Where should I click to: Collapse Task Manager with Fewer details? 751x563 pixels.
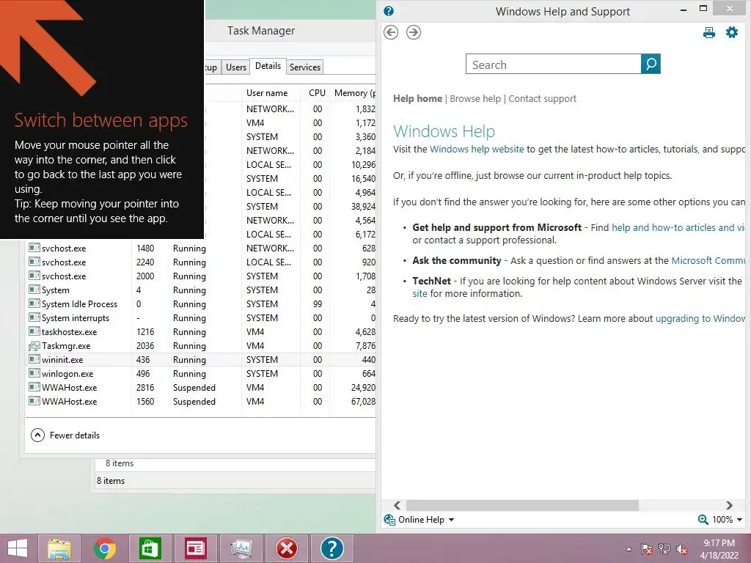pos(65,435)
